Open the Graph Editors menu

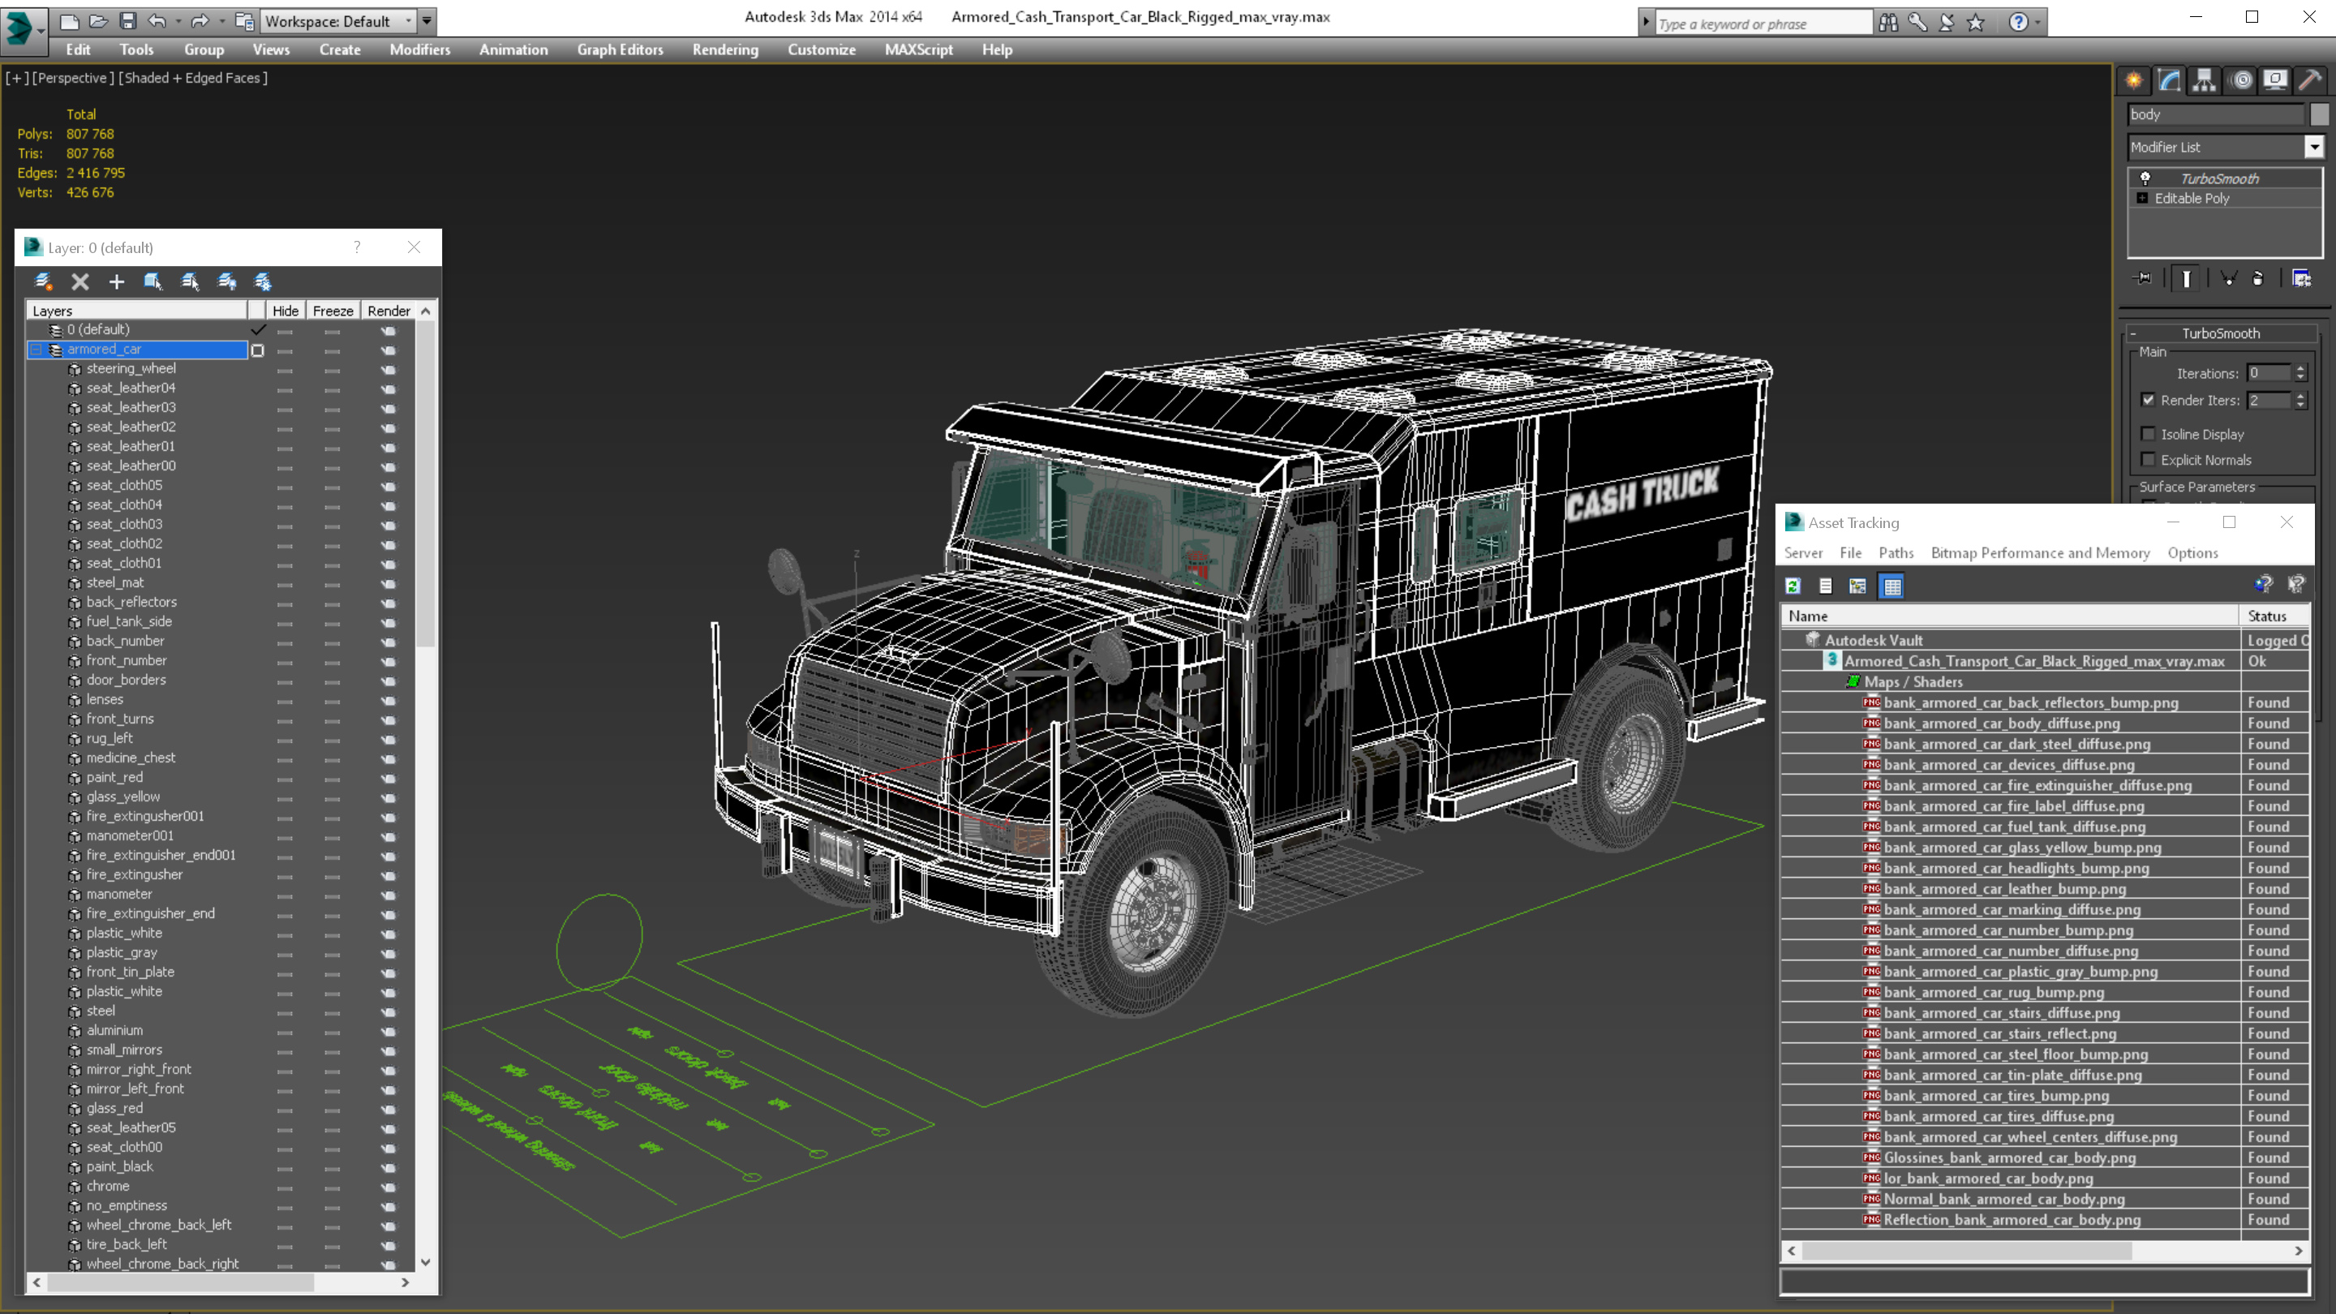[620, 49]
